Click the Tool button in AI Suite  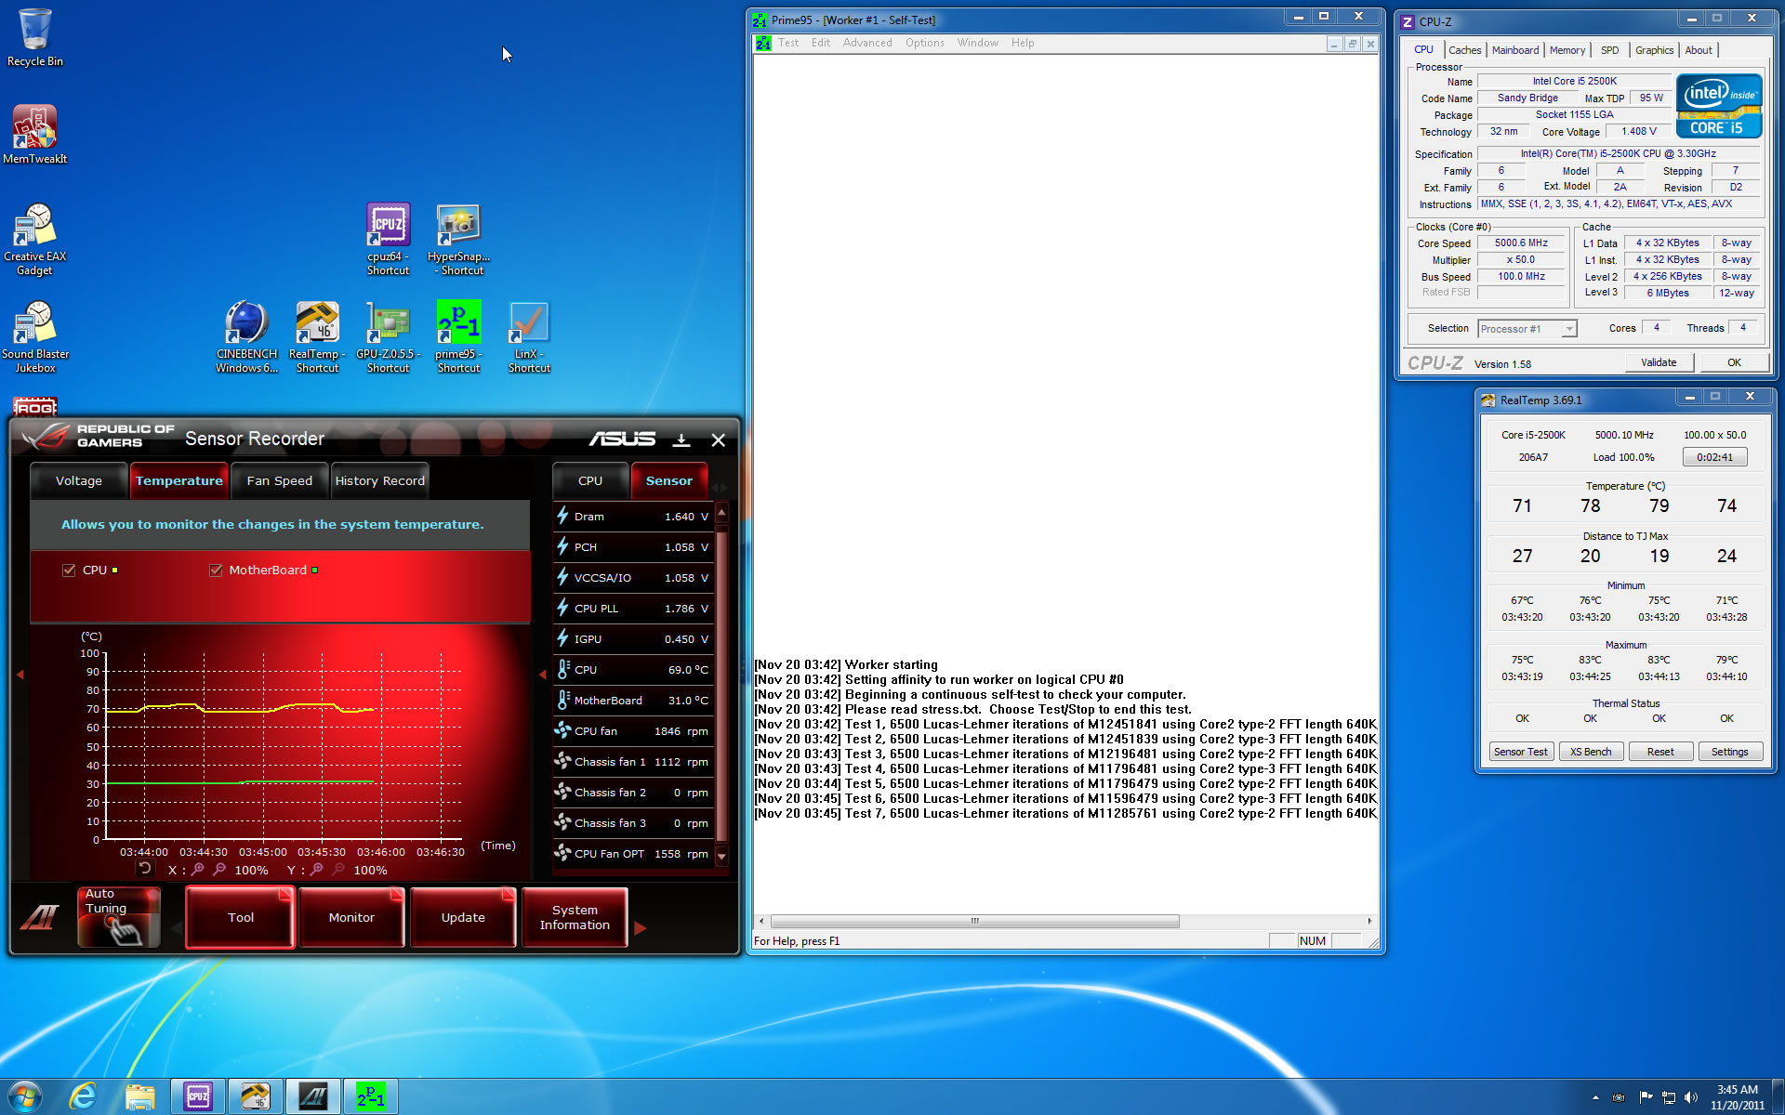tap(241, 917)
